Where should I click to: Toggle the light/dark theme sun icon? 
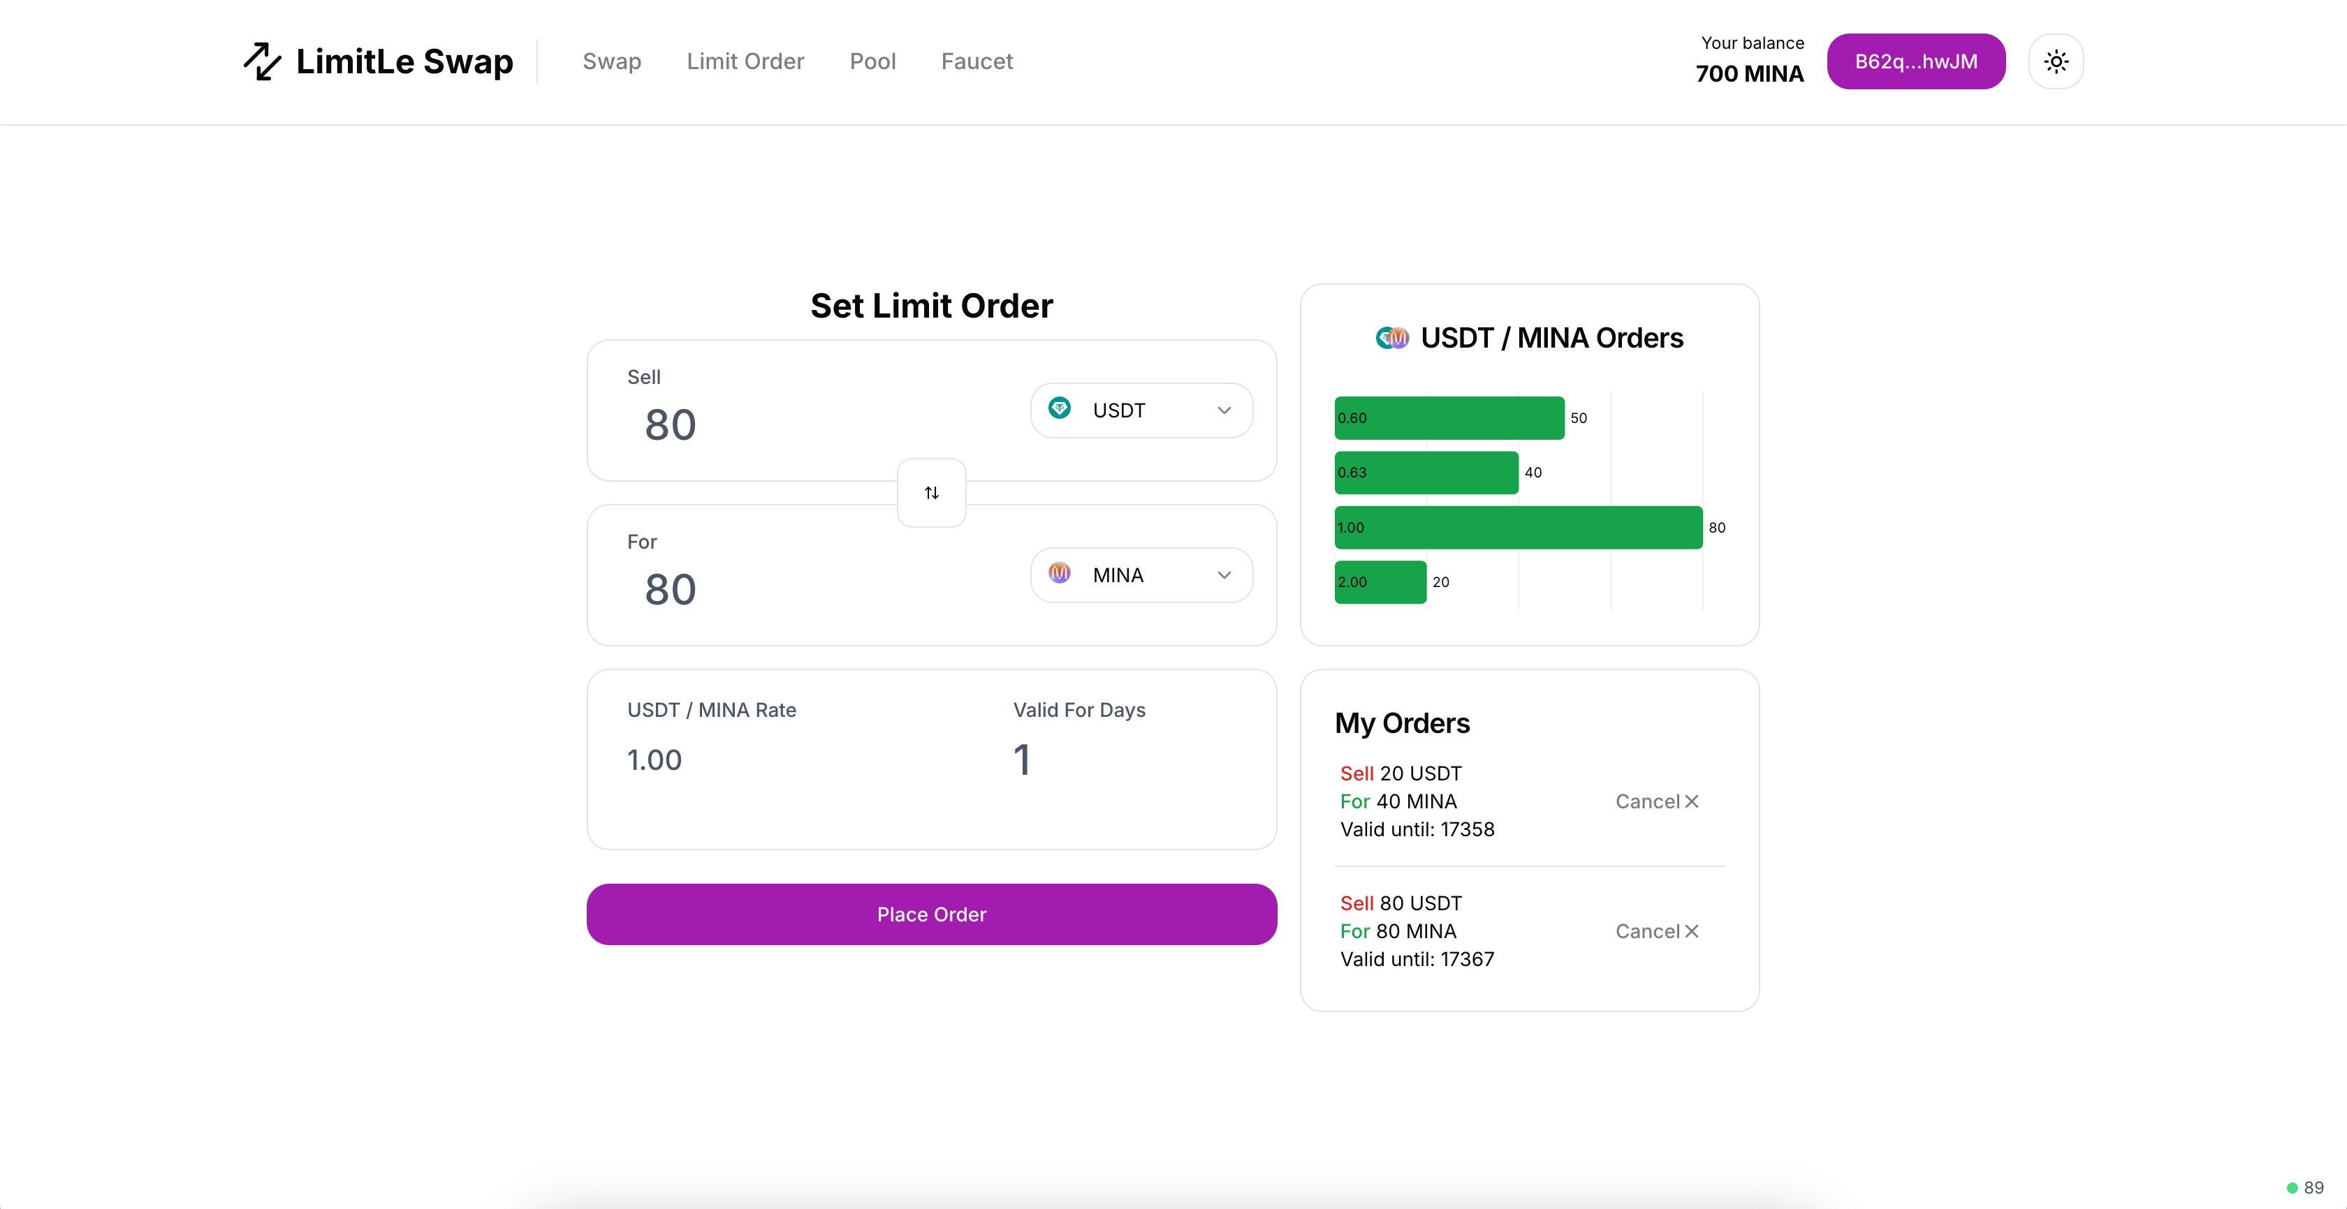2056,61
